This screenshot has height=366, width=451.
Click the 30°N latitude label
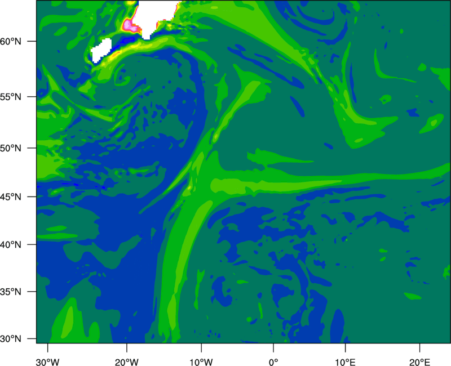(11, 339)
